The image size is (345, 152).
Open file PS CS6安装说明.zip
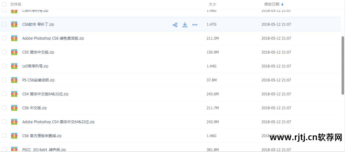[x=38, y=80]
